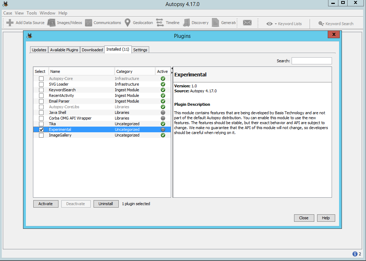Click the blue info notification icon
The height and width of the screenshot is (261, 366).
coord(355,254)
